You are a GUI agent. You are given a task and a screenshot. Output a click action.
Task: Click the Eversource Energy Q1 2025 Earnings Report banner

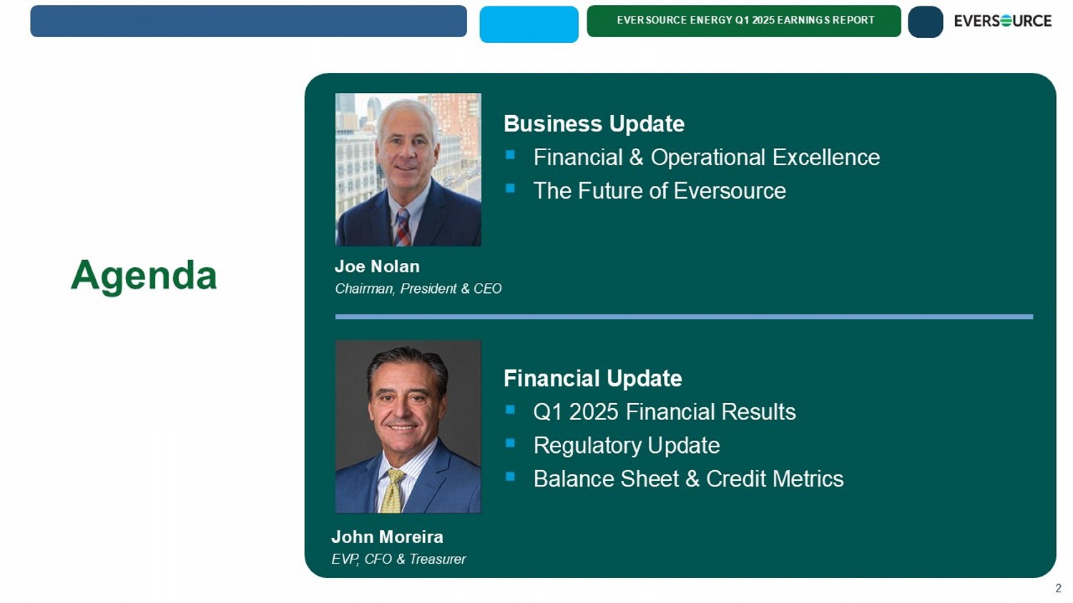click(x=744, y=21)
